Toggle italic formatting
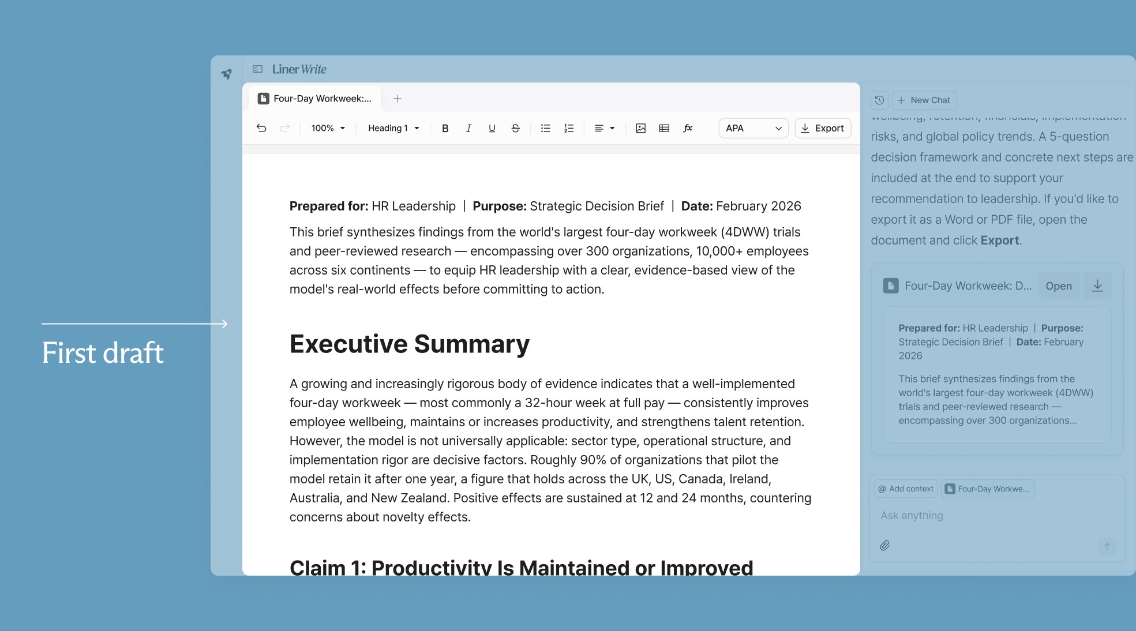Image resolution: width=1136 pixels, height=631 pixels. tap(468, 128)
